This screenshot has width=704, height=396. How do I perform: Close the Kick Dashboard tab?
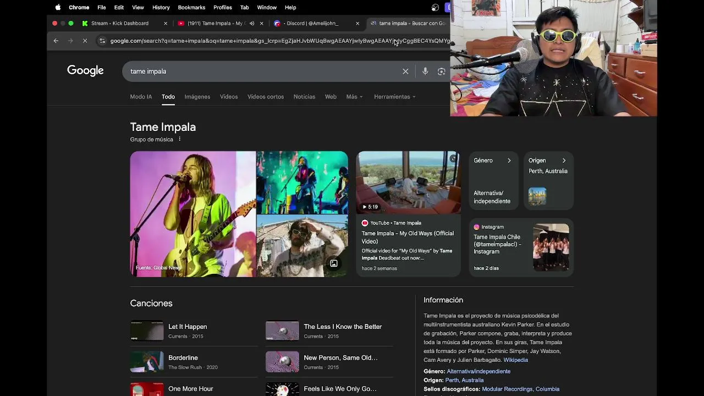pyautogui.click(x=166, y=24)
